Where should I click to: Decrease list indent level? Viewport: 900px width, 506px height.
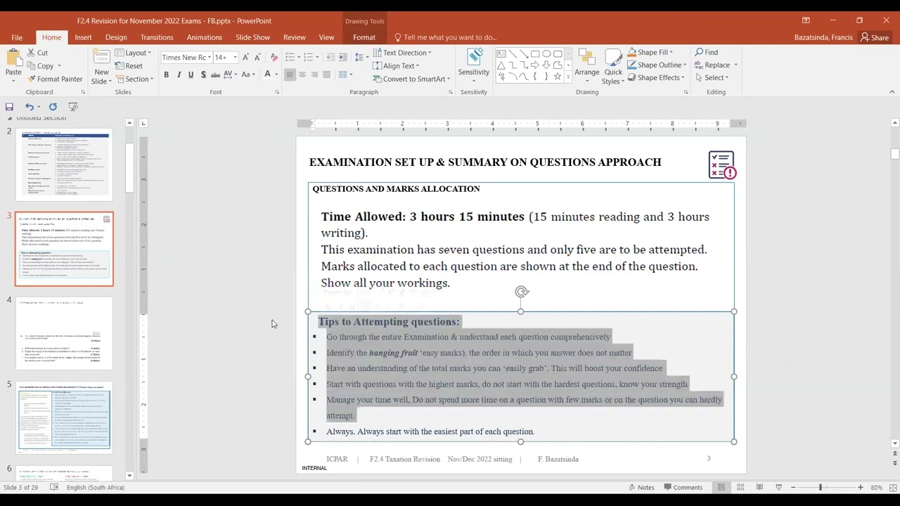point(330,57)
